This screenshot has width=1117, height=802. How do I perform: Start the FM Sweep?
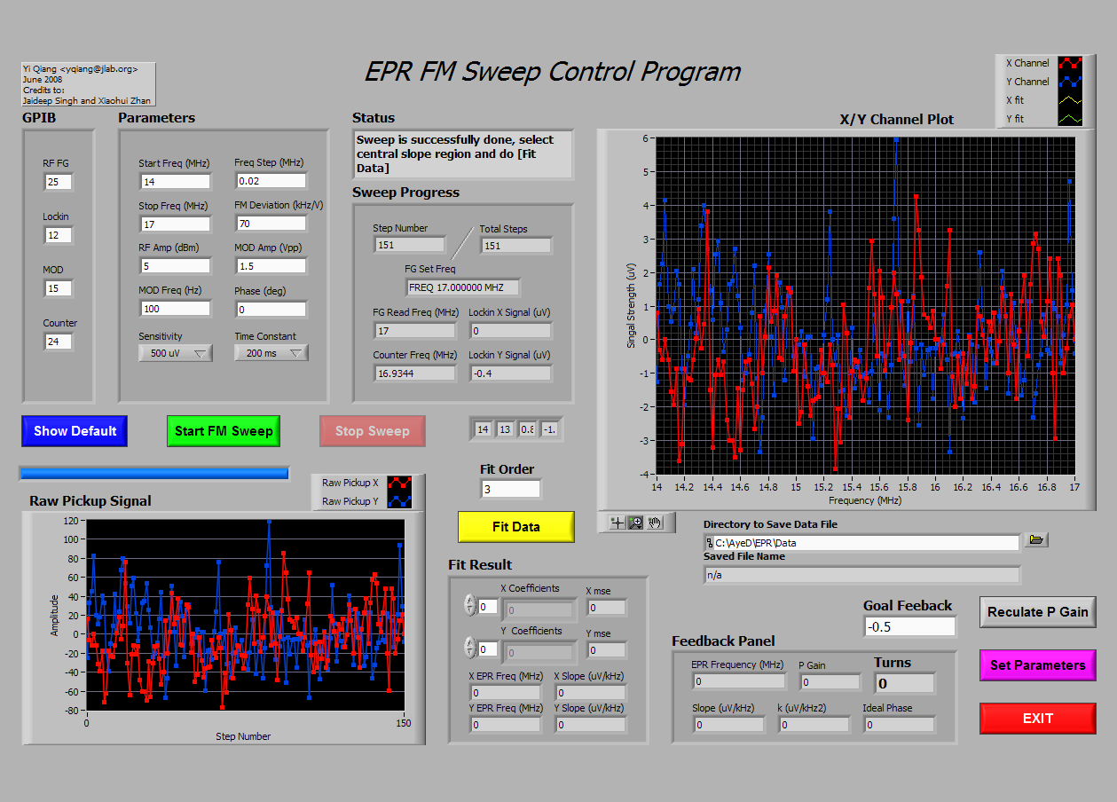click(224, 431)
